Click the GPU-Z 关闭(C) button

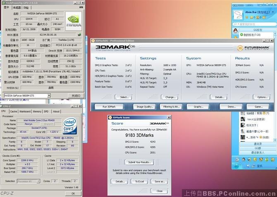click(76, 95)
